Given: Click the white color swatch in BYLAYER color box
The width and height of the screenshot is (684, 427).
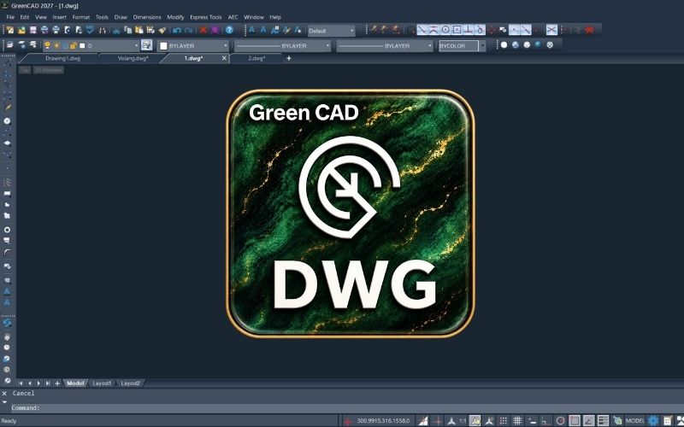Looking at the screenshot, I should coord(163,46).
